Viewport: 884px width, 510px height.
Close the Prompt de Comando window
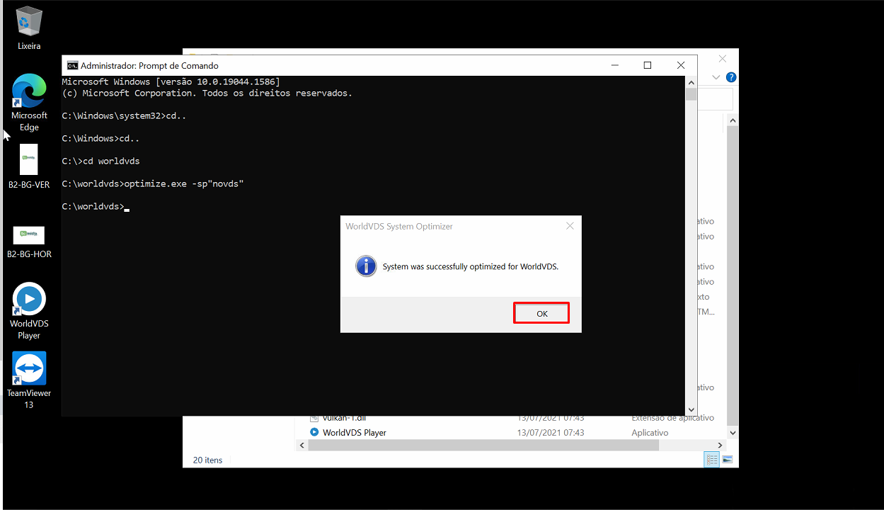click(x=680, y=65)
